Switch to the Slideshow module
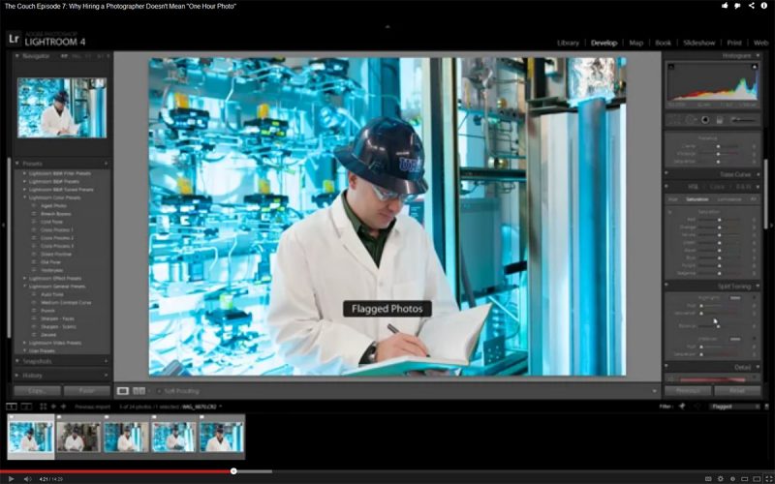Viewport: 775px width, 484px height. (x=698, y=43)
